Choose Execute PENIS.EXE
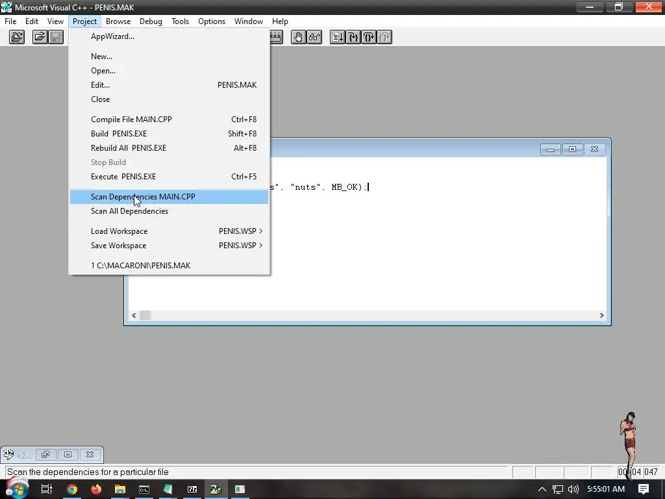 click(x=169, y=177)
